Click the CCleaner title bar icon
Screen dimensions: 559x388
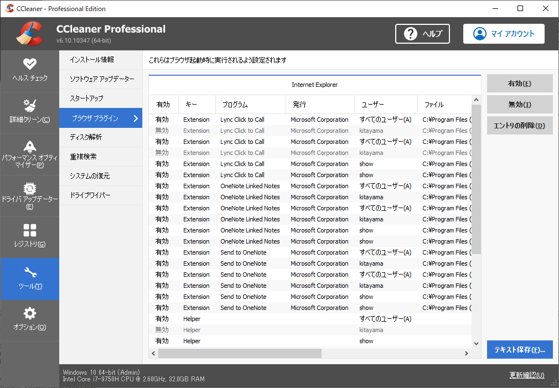tap(9, 8)
